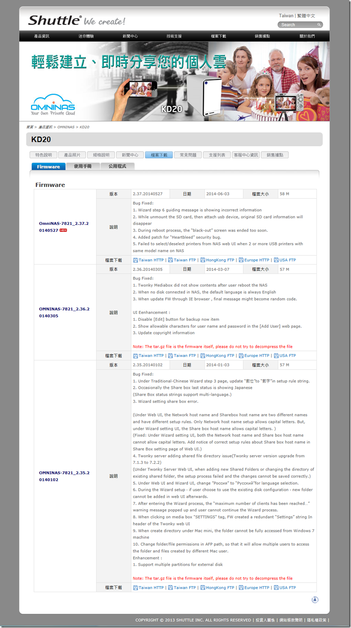Open the 銷售據點 main menu item
This screenshot has width=351, height=628.
point(262,36)
